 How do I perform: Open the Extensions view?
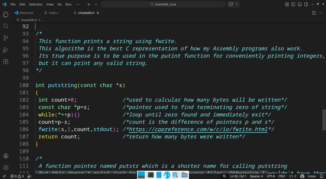click(5, 62)
